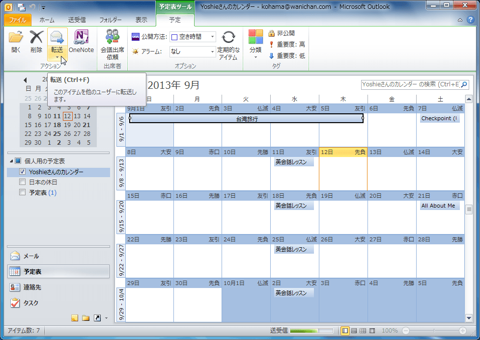This screenshot has width=480, height=340.
Task: Click the zoom in plus button
Action: coord(463,331)
